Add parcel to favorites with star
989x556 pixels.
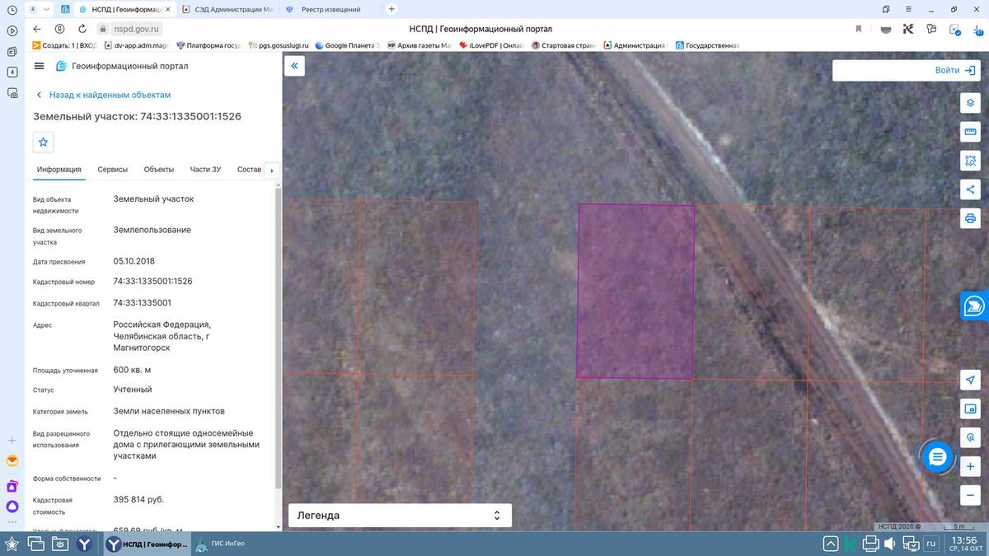(x=44, y=142)
